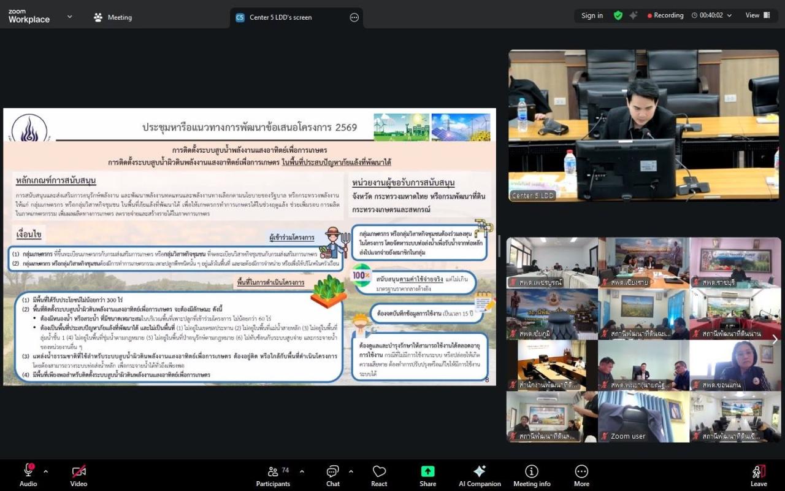The height and width of the screenshot is (491, 785).
Task: Leave the meeting
Action: point(759,475)
